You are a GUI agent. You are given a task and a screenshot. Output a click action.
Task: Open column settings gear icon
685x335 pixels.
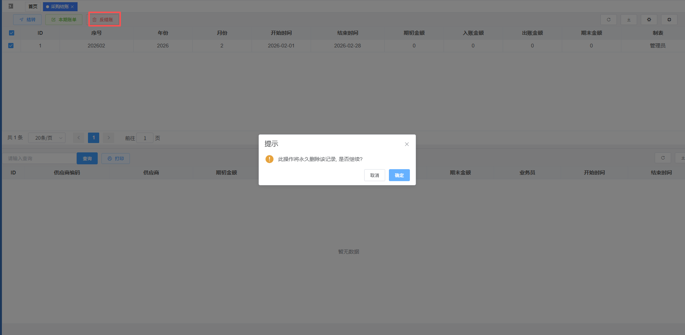pos(649,20)
